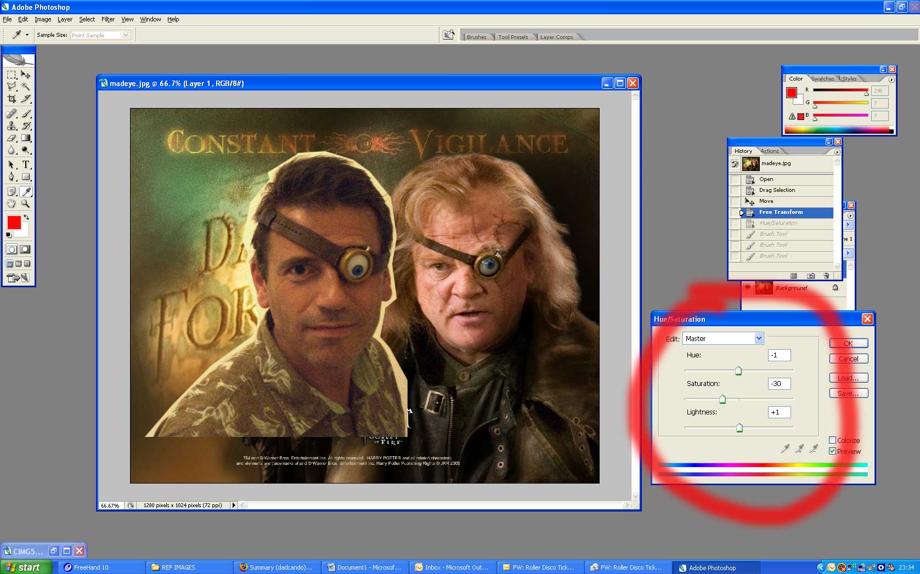This screenshot has height=574, width=920.
Task: Create new document from current state
Action: [793, 276]
